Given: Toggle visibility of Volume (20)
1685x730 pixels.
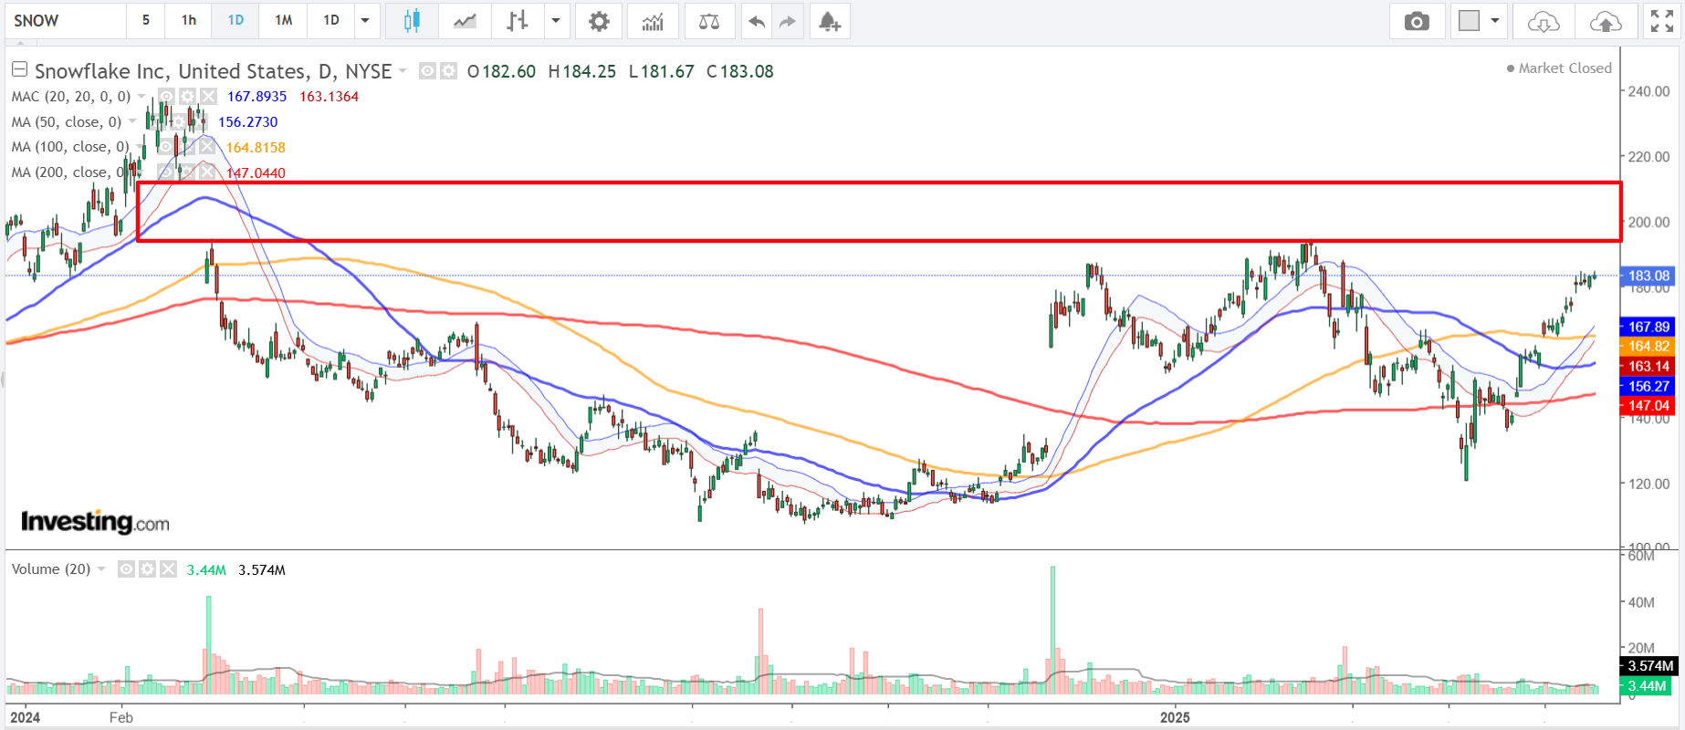Looking at the screenshot, I should 126,568.
